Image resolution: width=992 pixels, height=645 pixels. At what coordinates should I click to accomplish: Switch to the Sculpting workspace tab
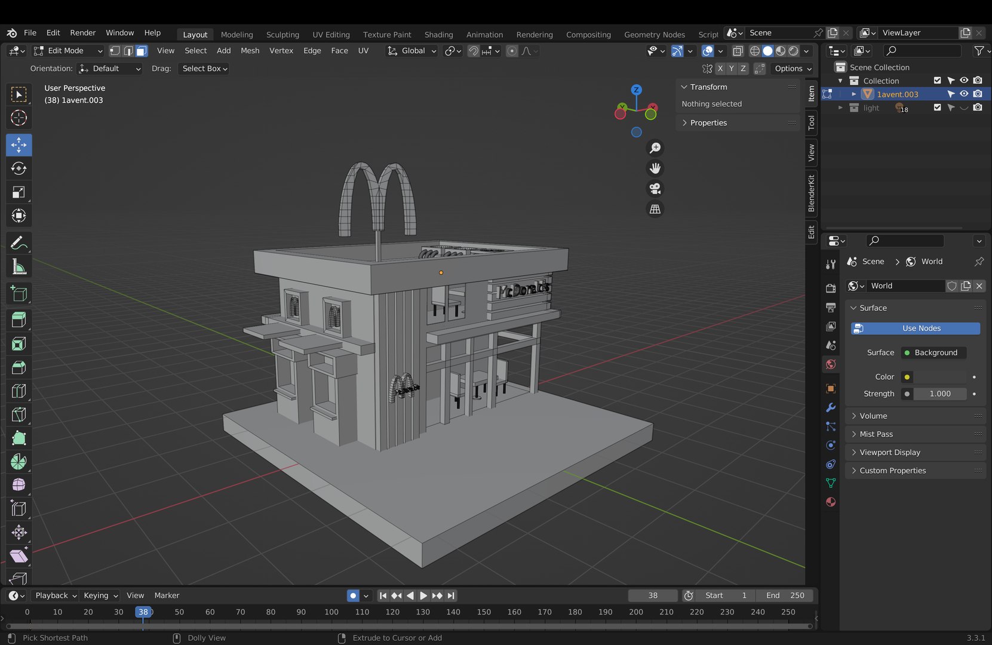coord(282,35)
